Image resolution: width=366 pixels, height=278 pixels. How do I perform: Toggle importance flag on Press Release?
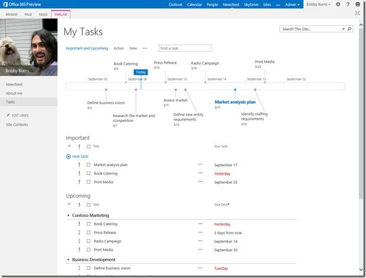pyautogui.click(x=79, y=233)
